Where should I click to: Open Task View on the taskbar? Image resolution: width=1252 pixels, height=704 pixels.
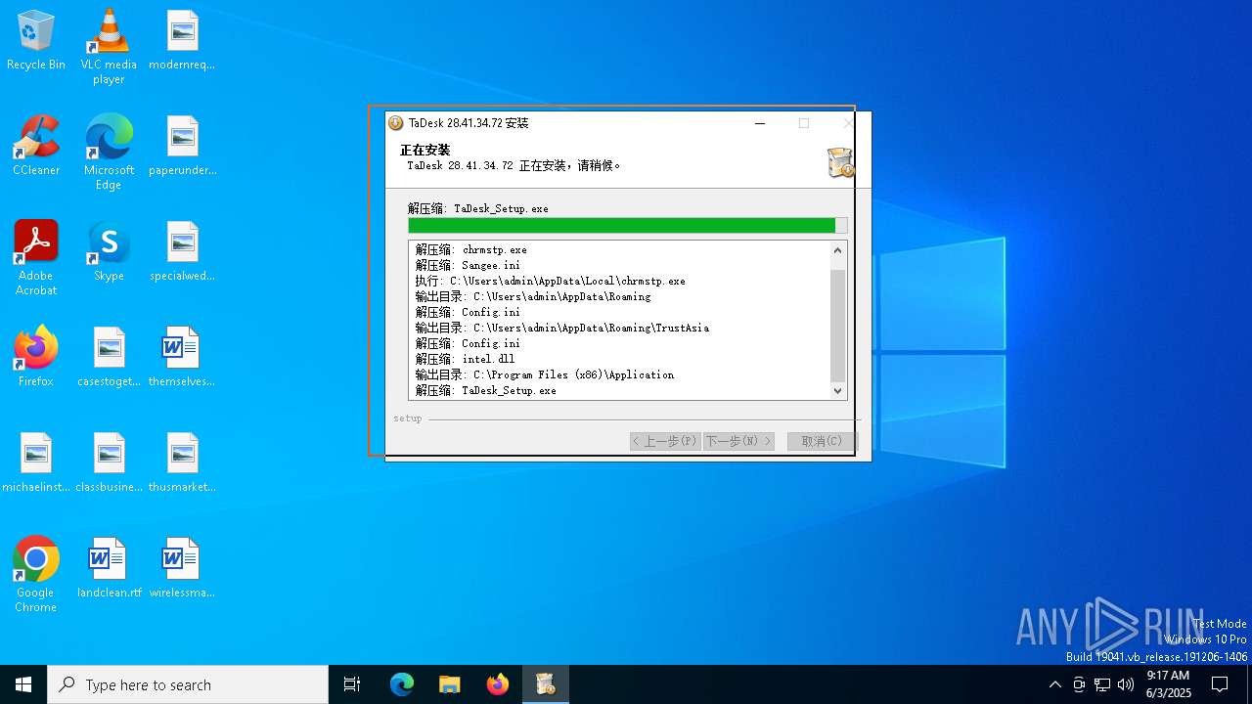click(x=352, y=684)
